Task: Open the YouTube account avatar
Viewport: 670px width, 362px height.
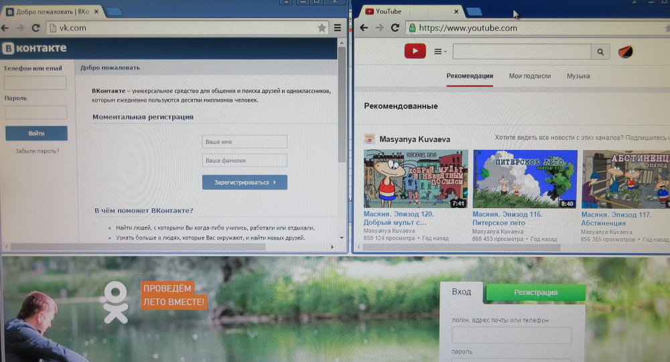Action: (626, 52)
